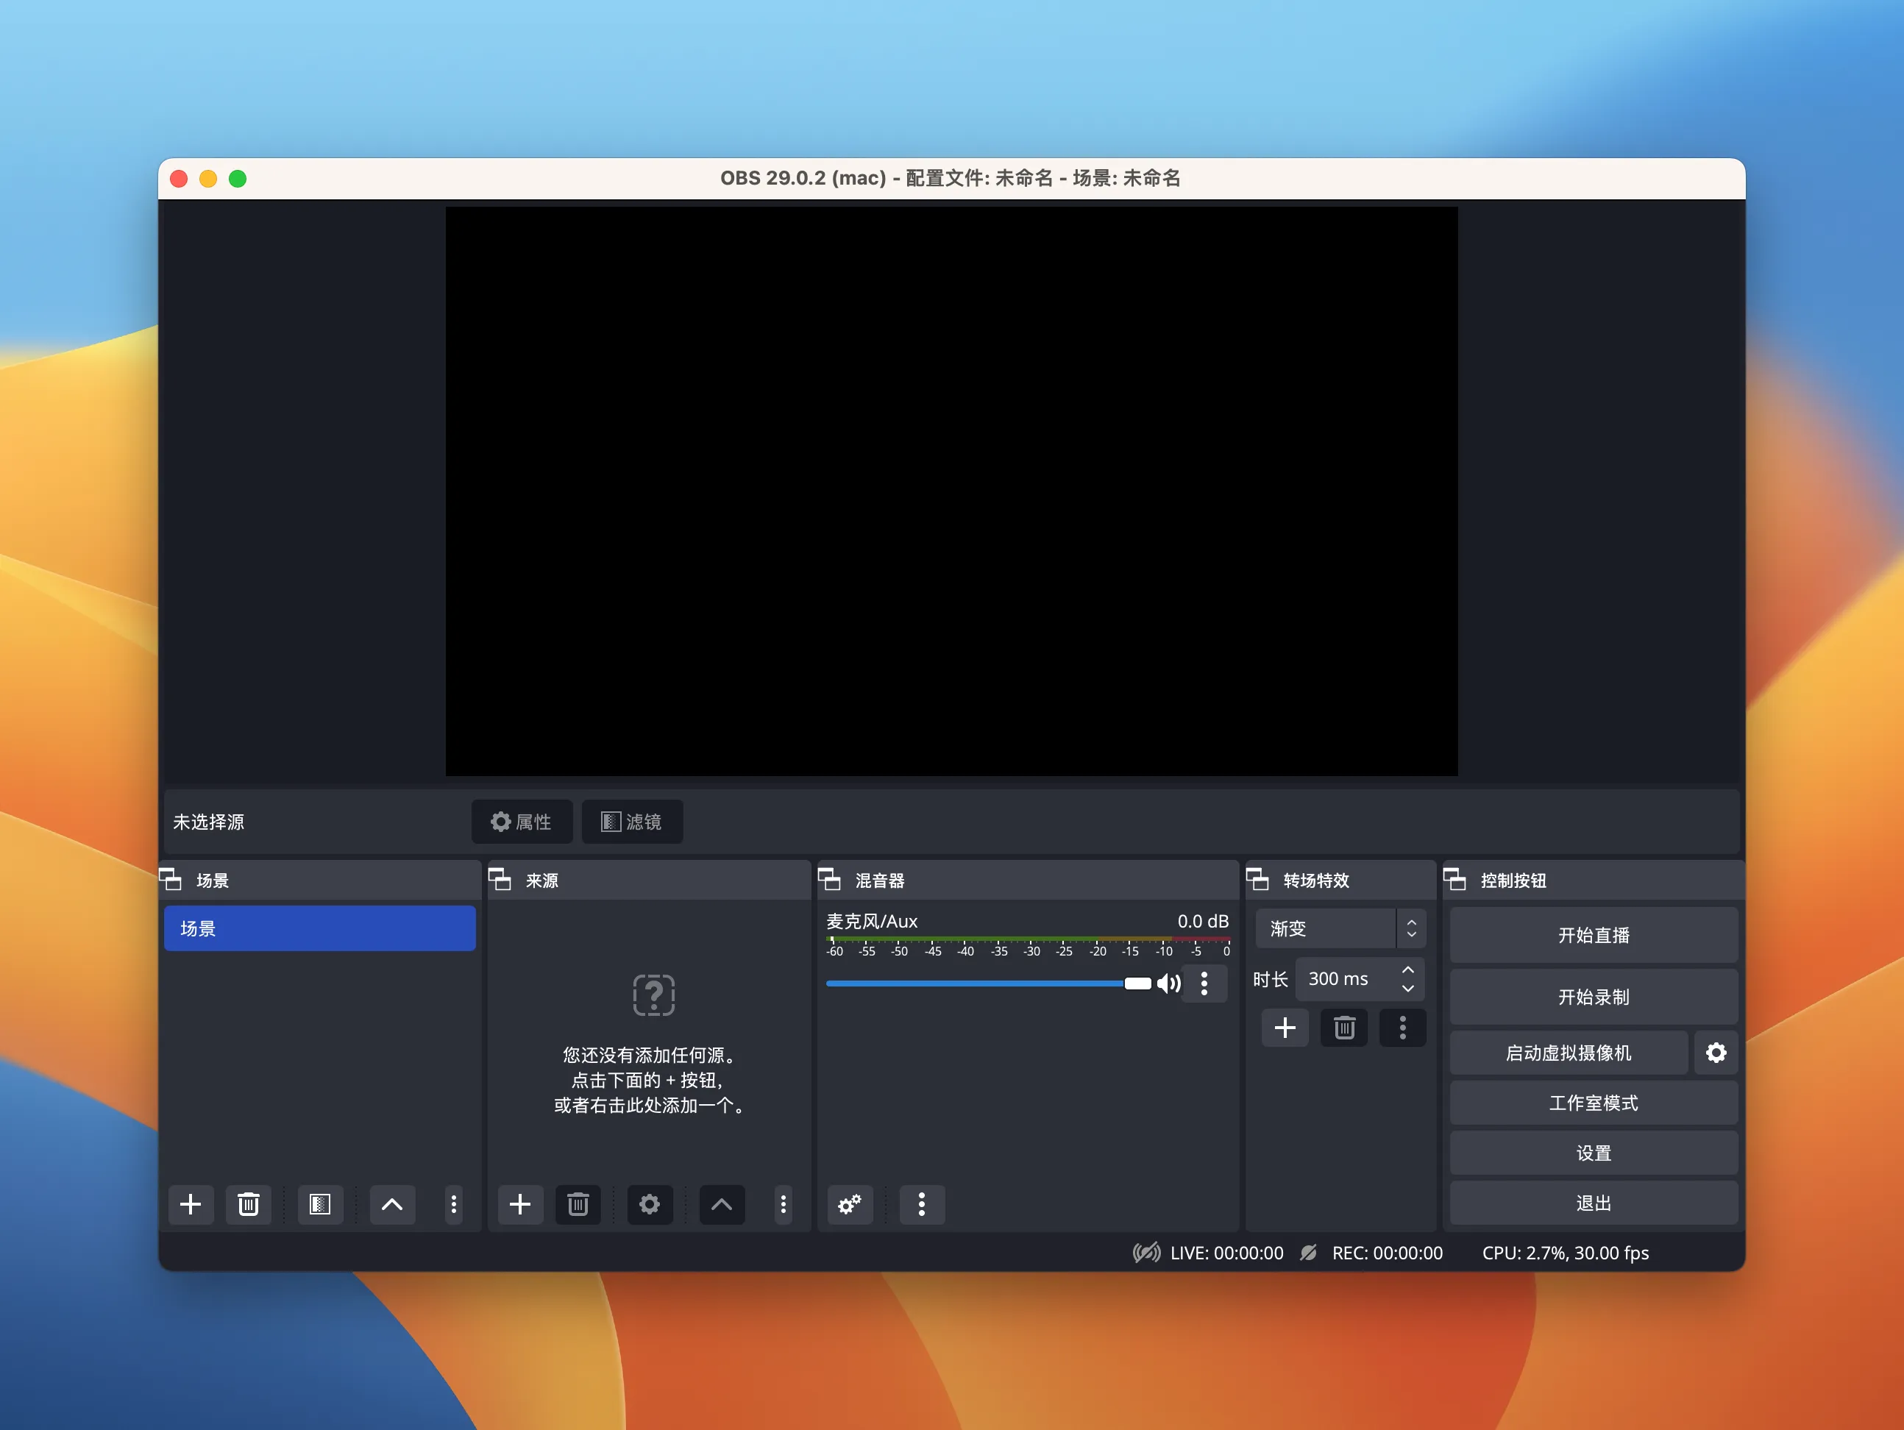The height and width of the screenshot is (1430, 1904).
Task: Click the 开始录制 button
Action: point(1592,996)
